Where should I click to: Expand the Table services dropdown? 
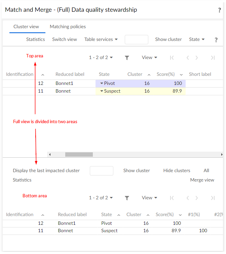coord(101,39)
